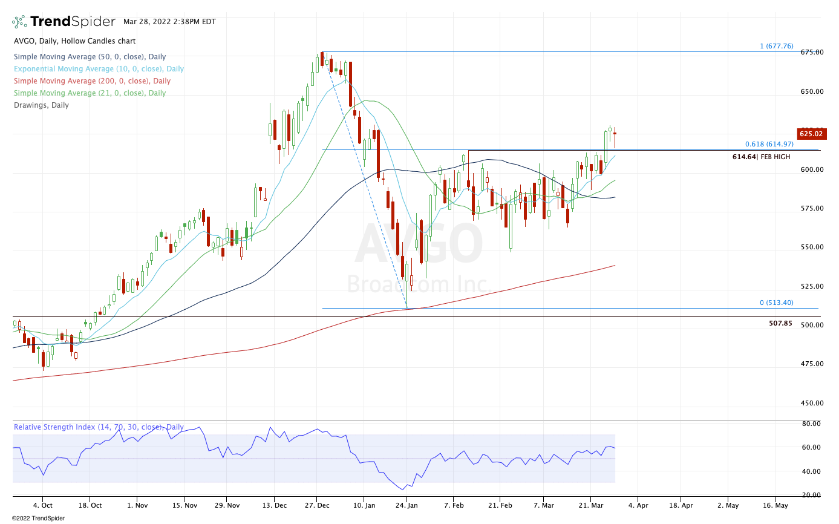Select the Simple Moving Average 50 legend entry
The image size is (839, 524).
click(90, 57)
